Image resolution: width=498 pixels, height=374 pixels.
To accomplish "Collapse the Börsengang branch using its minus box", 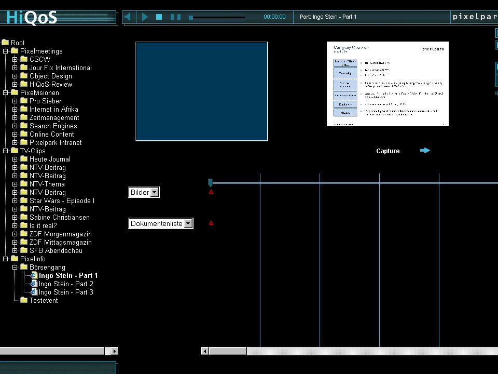I will click(15, 267).
